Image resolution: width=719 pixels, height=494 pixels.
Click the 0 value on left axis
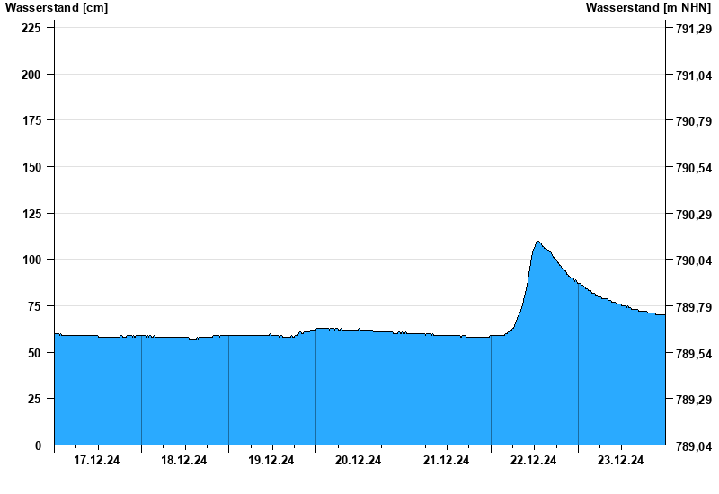pyautogui.click(x=38, y=445)
